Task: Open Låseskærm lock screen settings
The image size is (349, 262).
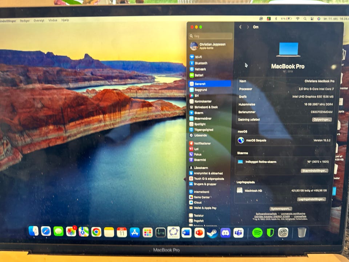Action: 198,167
